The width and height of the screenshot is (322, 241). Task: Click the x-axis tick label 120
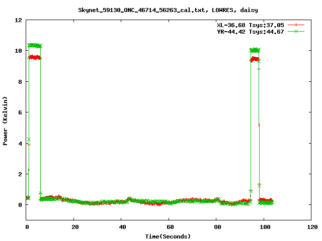[312, 227]
